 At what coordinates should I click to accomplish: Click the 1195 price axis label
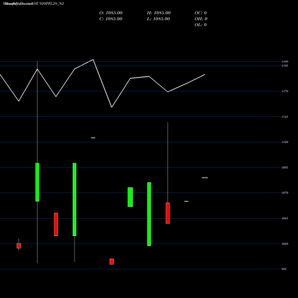[285, 66]
